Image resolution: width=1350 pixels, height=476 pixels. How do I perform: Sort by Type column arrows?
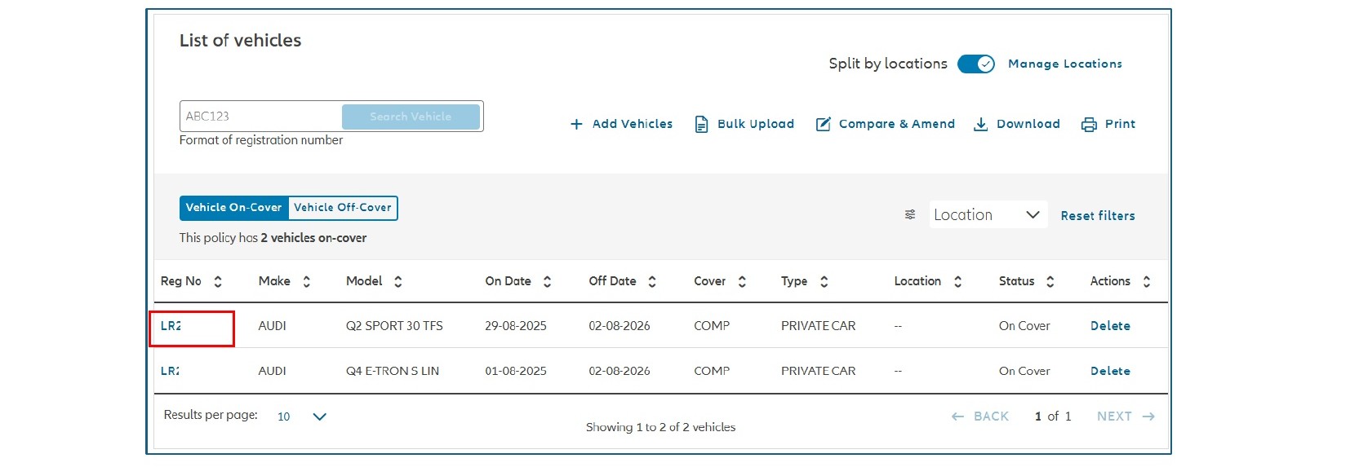pyautogui.click(x=824, y=281)
